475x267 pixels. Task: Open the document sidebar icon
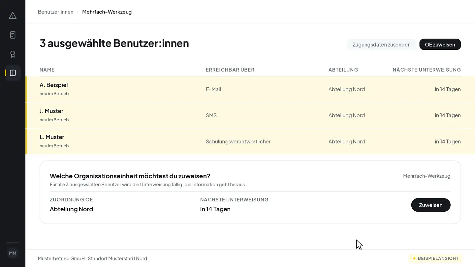[x=13, y=35]
